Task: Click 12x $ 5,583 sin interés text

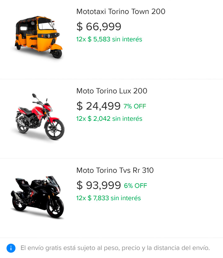Action: [x=109, y=39]
